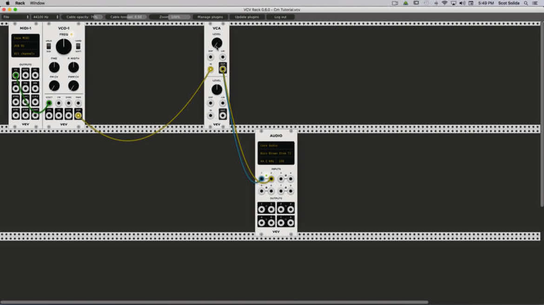
Task: Open the Apple menu
Action: point(7,3)
